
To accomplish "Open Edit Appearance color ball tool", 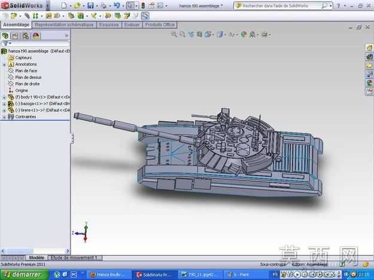I will [244, 35].
